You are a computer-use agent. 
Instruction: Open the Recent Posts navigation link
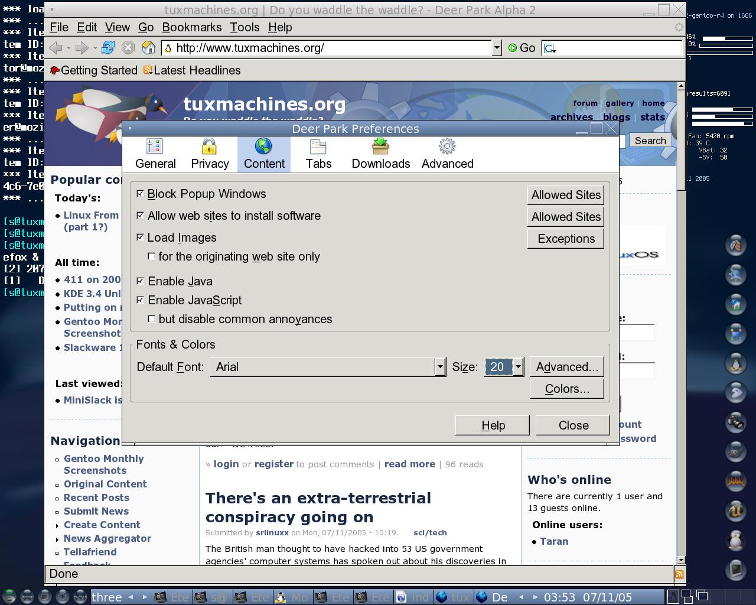96,497
